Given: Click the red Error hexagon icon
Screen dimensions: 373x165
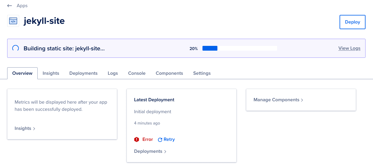Looking at the screenshot, I should (x=136, y=139).
